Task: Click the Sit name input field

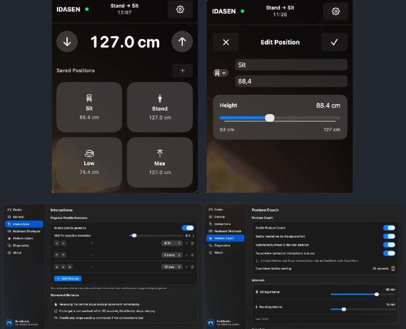Action: [291, 65]
